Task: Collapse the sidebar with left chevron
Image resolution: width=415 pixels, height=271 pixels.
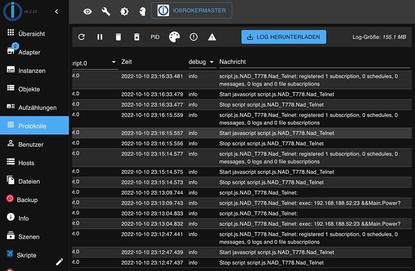Action: 56,12
